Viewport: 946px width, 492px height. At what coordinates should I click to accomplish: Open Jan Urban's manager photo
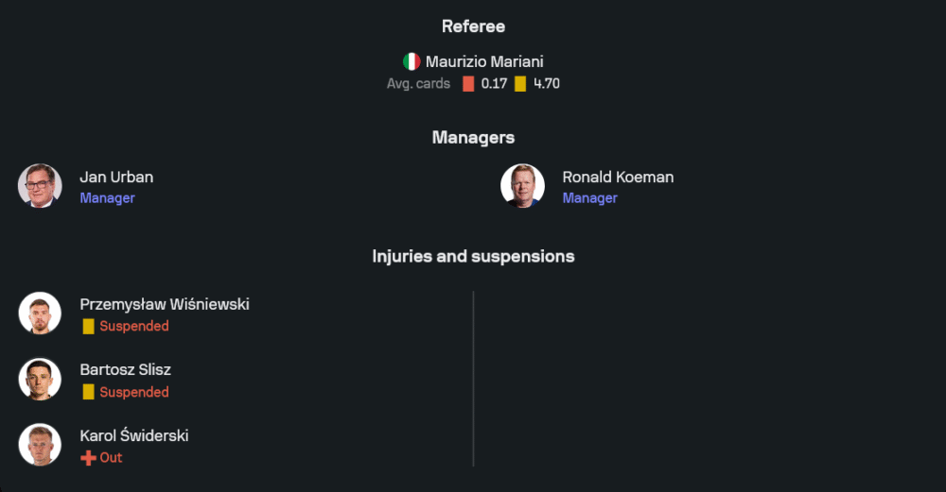(40, 186)
